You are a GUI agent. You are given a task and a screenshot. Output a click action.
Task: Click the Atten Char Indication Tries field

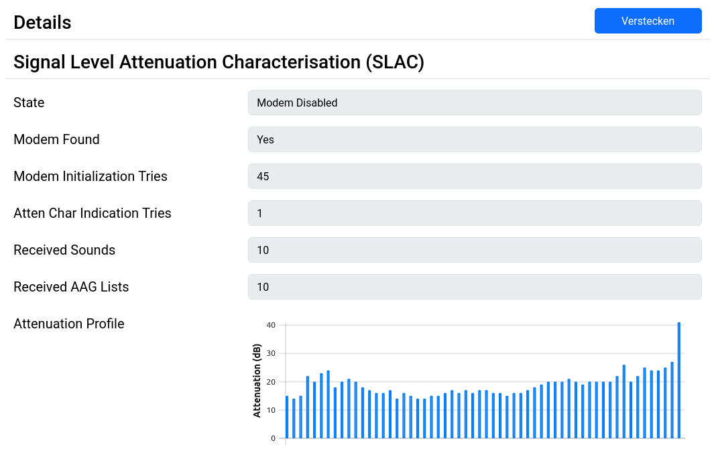pos(475,213)
